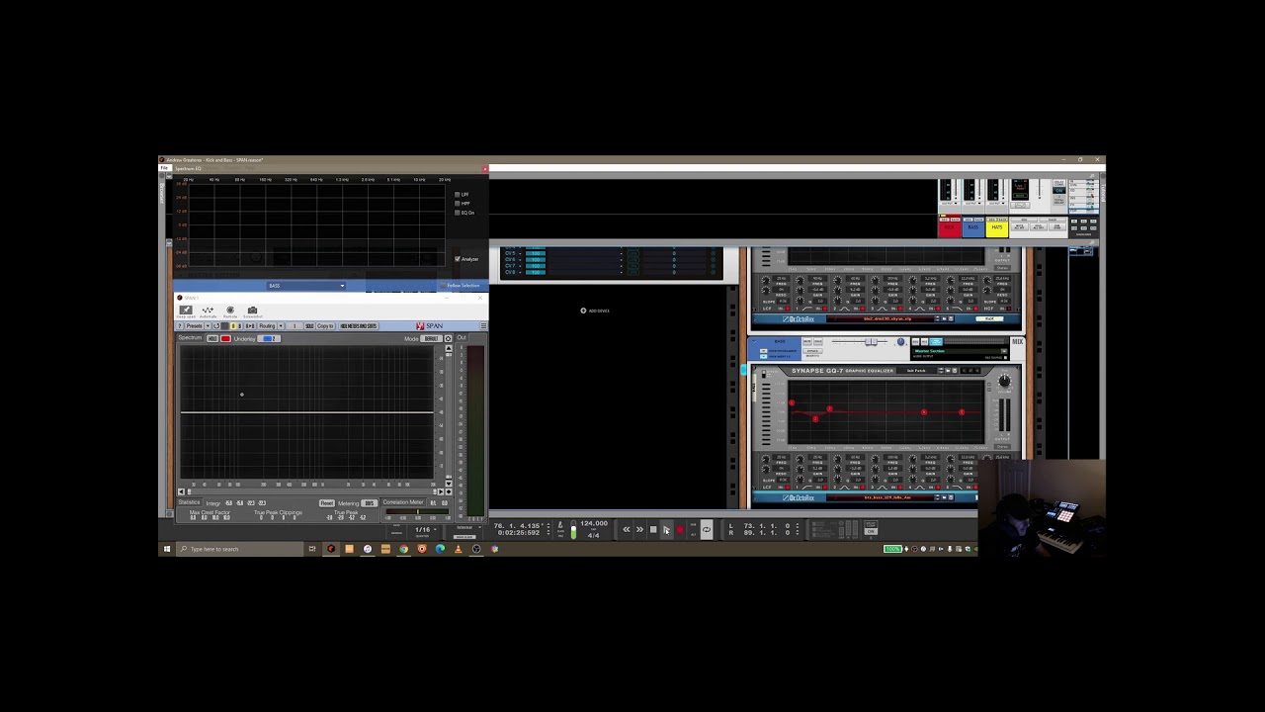
Task: Click the stop transport button
Action: [653, 529]
